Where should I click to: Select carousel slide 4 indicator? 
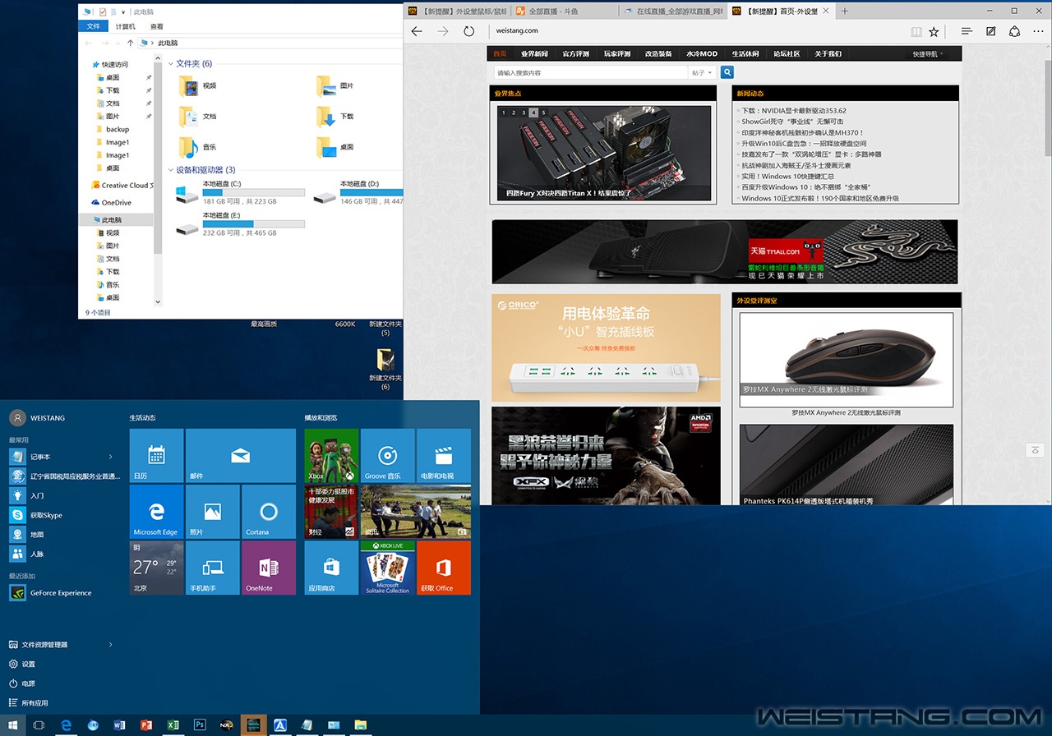click(533, 113)
